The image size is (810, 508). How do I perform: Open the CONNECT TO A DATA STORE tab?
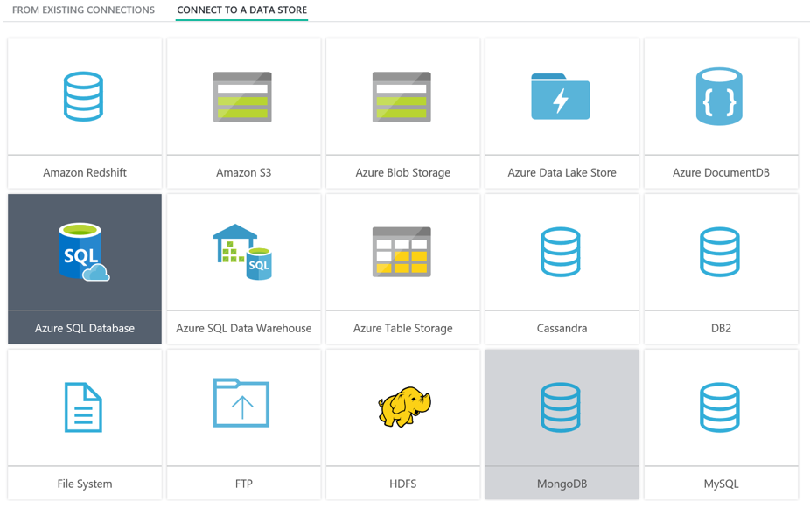point(241,10)
